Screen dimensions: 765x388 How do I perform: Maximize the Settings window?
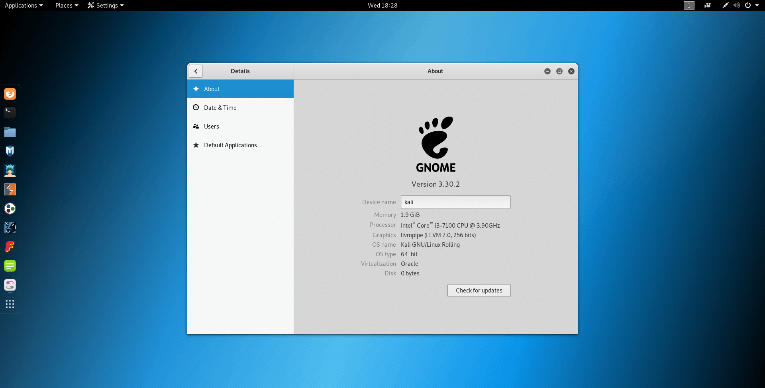pyautogui.click(x=559, y=71)
